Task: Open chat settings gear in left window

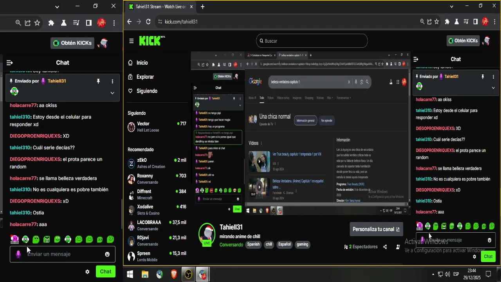Action: click(87, 271)
